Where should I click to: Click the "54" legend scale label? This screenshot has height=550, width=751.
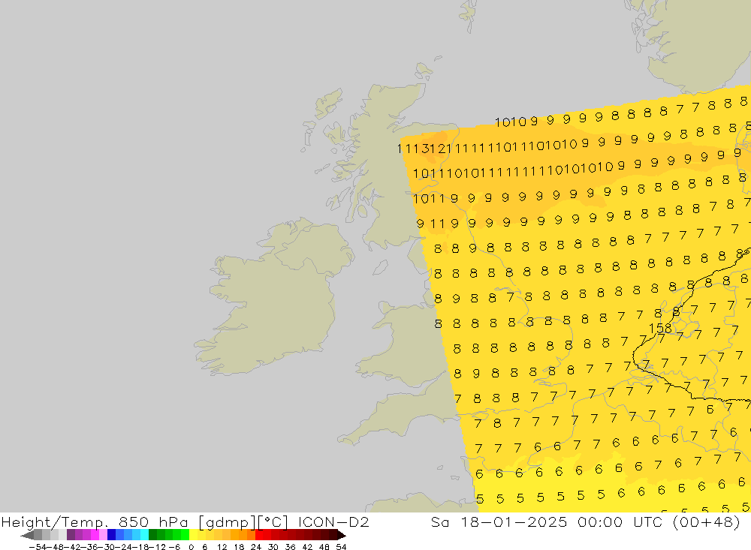point(341,547)
